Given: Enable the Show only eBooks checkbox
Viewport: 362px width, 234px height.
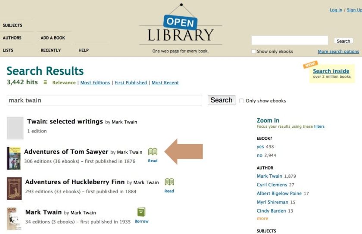Looking at the screenshot, I should (253, 52).
